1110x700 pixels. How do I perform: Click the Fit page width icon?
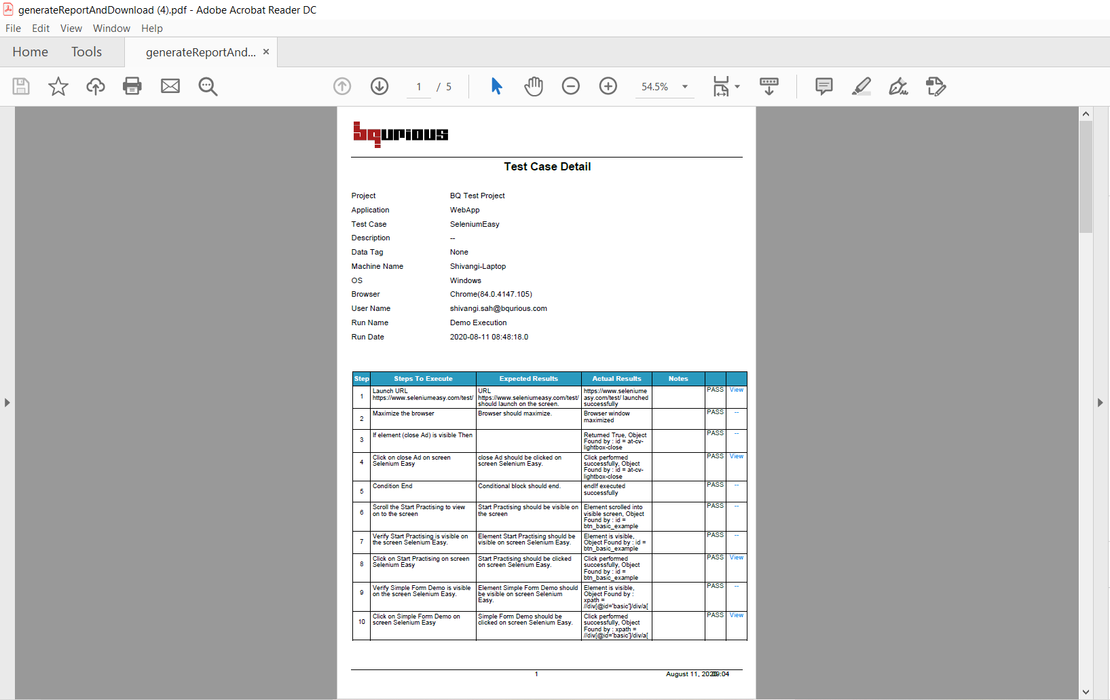click(721, 86)
